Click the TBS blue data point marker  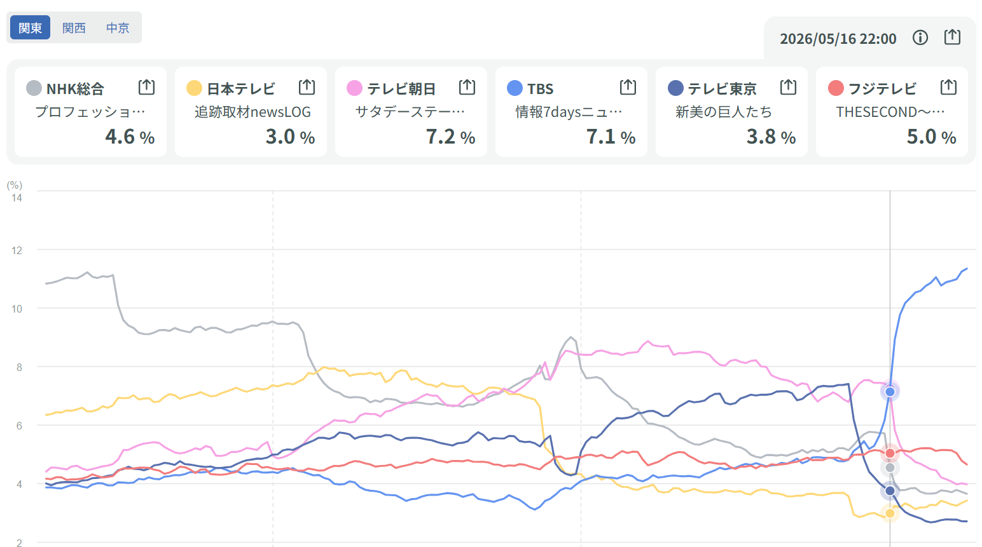(x=890, y=391)
